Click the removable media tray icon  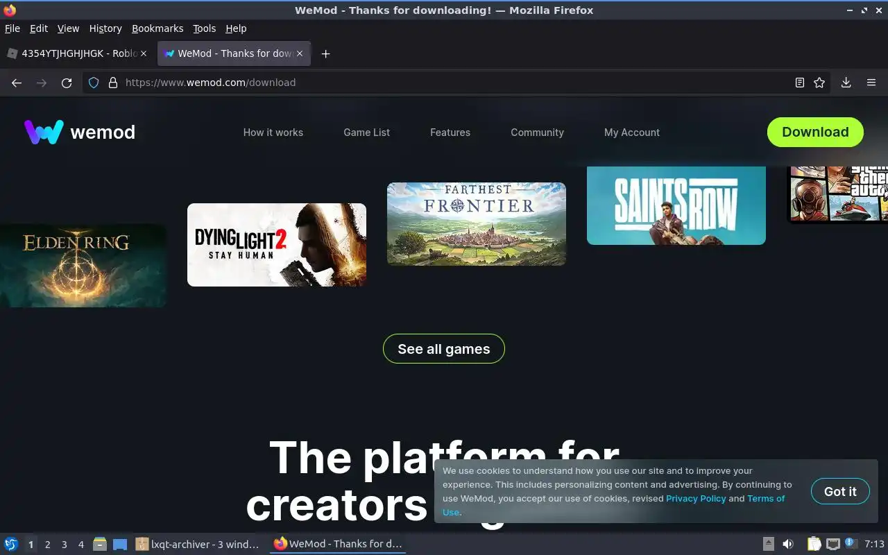[769, 544]
